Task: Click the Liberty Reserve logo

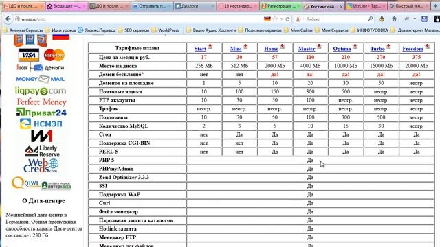Action: tap(43, 151)
